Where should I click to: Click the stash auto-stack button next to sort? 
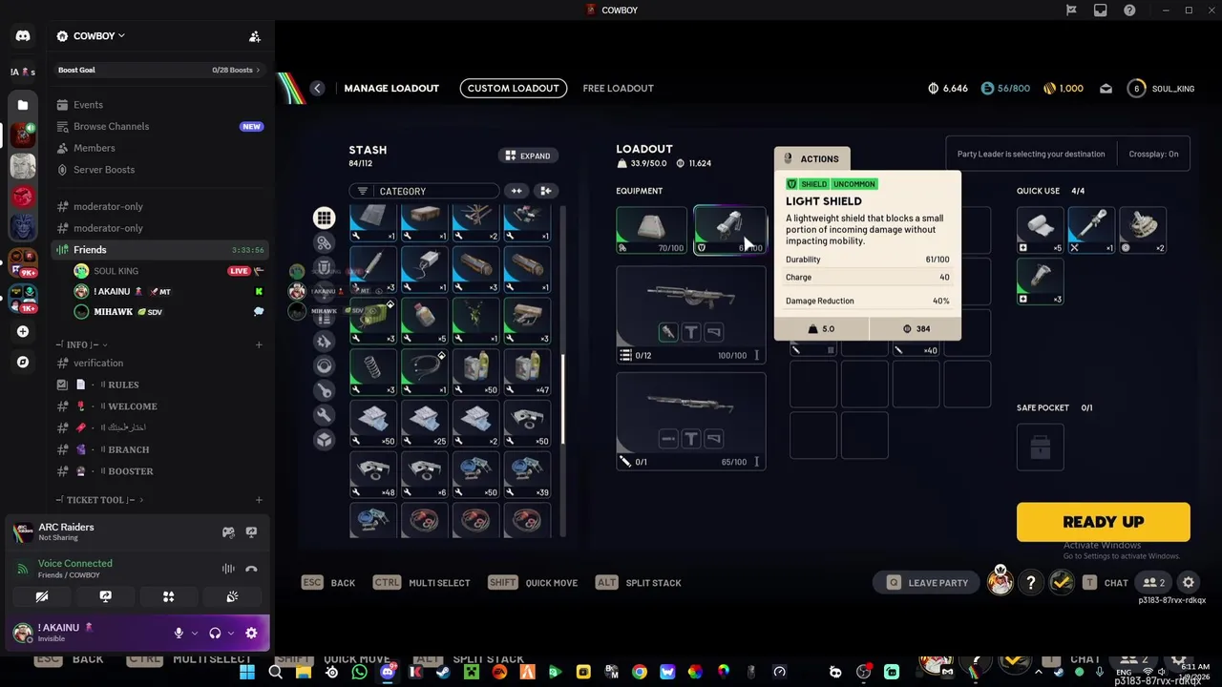[546, 191]
